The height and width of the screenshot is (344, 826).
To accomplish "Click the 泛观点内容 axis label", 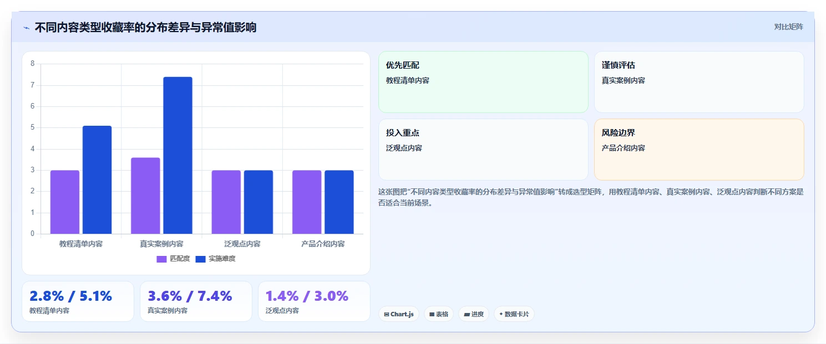I will [x=242, y=244].
